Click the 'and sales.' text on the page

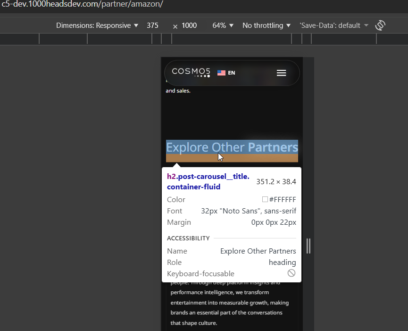(178, 91)
